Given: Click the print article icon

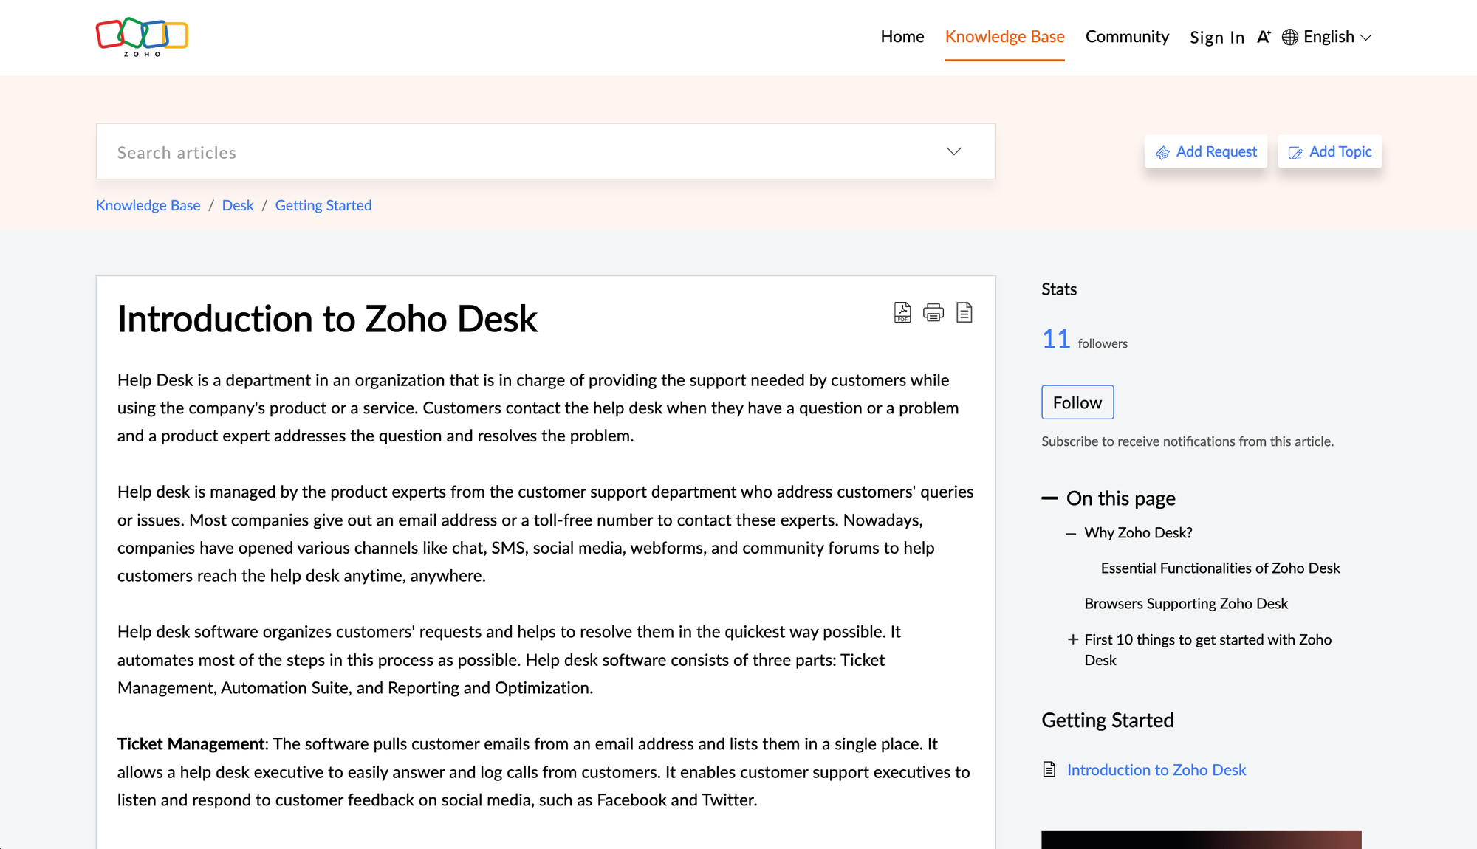Looking at the screenshot, I should coord(933,312).
